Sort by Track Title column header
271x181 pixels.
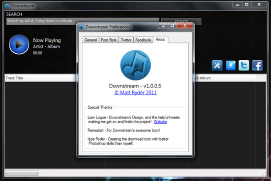point(40,78)
